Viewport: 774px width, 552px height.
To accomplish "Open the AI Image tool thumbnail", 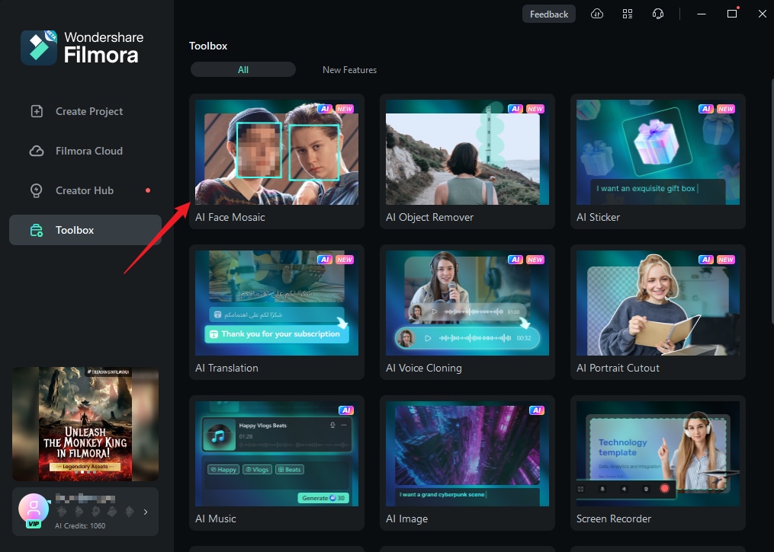I will pyautogui.click(x=467, y=454).
